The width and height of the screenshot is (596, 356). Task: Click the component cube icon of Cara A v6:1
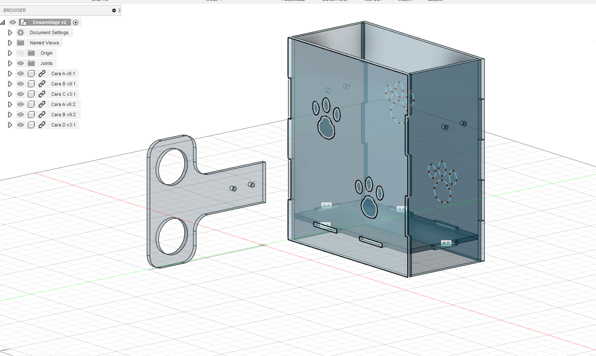click(x=31, y=74)
